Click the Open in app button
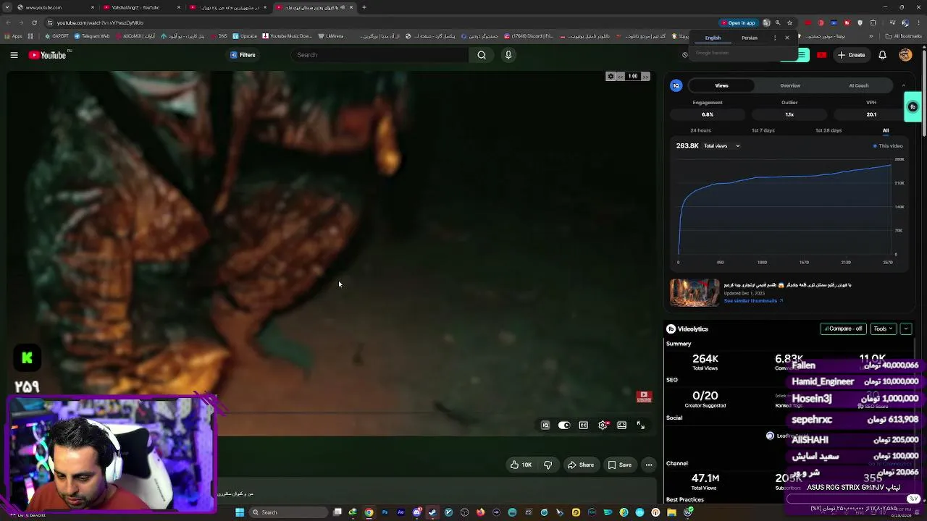This screenshot has height=521, width=927. tap(738, 22)
